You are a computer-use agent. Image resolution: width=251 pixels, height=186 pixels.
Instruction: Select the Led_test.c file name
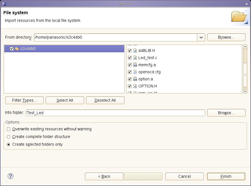[148, 58]
